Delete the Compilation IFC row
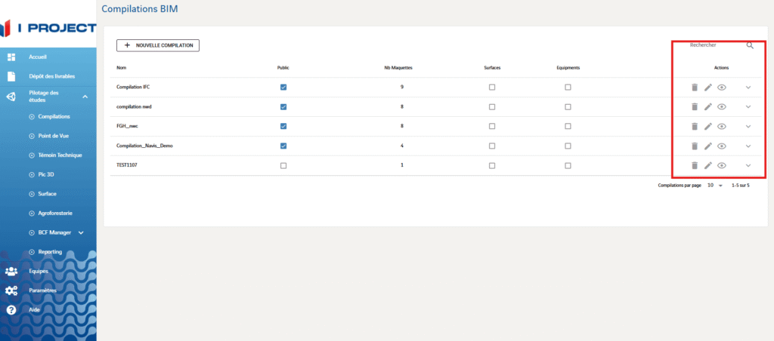 [694, 88]
